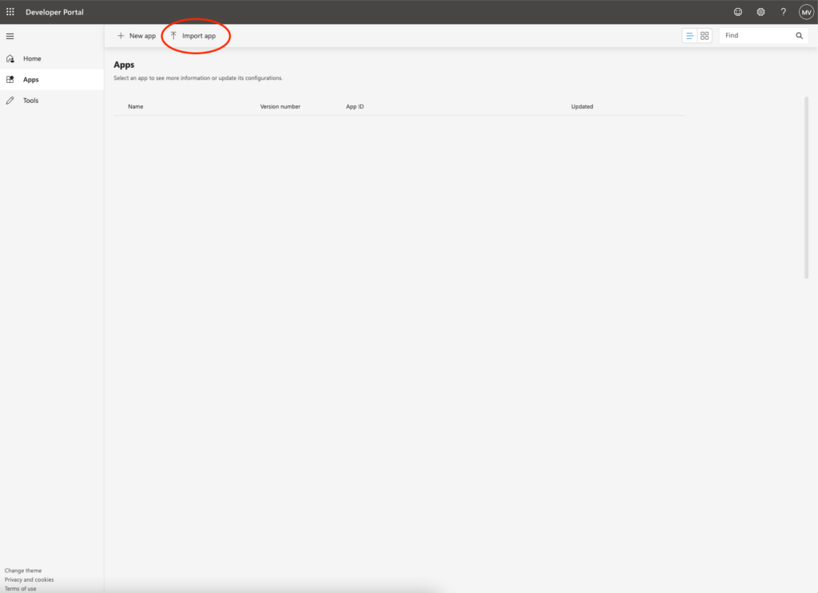Sort by App ID column header
The width and height of the screenshot is (818, 593).
[355, 106]
